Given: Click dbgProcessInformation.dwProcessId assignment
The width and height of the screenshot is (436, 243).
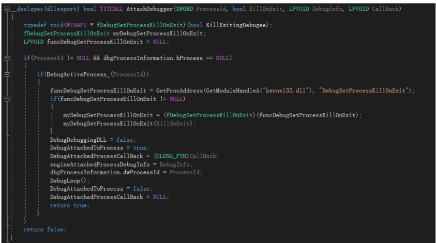Looking at the screenshot, I should click(126, 172).
